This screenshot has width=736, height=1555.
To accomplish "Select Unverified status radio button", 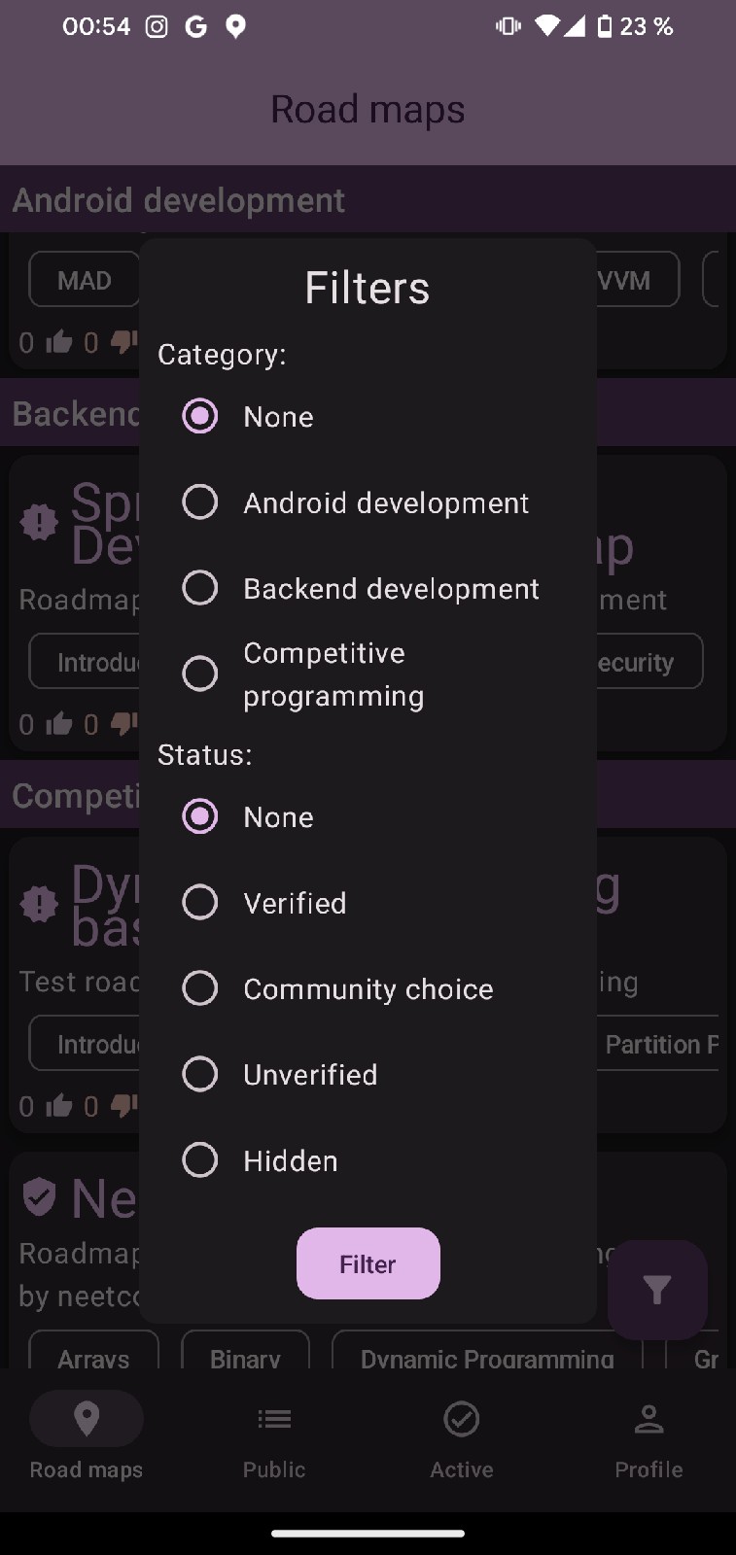I will [200, 1074].
